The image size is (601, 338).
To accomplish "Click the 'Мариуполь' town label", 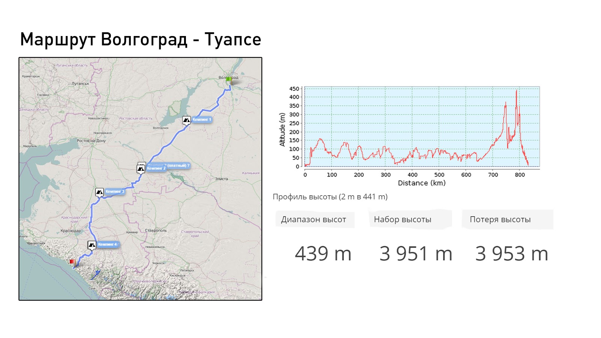I will 30,146.
